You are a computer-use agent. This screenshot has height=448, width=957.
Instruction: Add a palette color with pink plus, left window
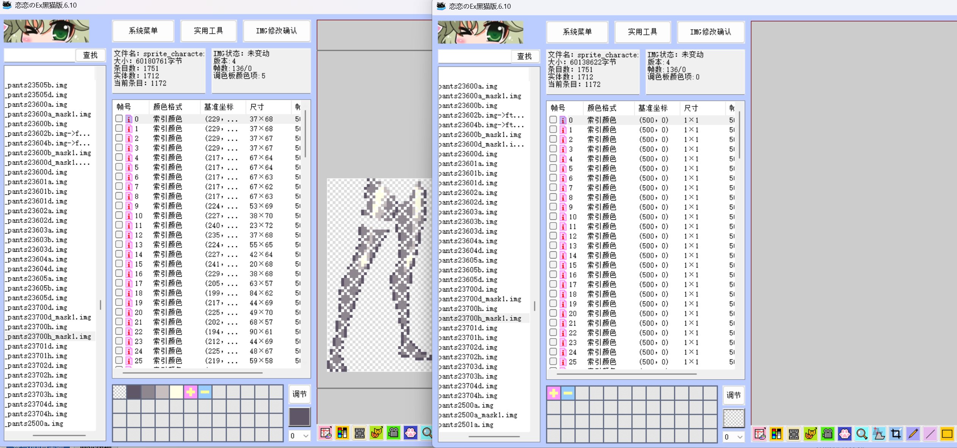[x=191, y=392]
